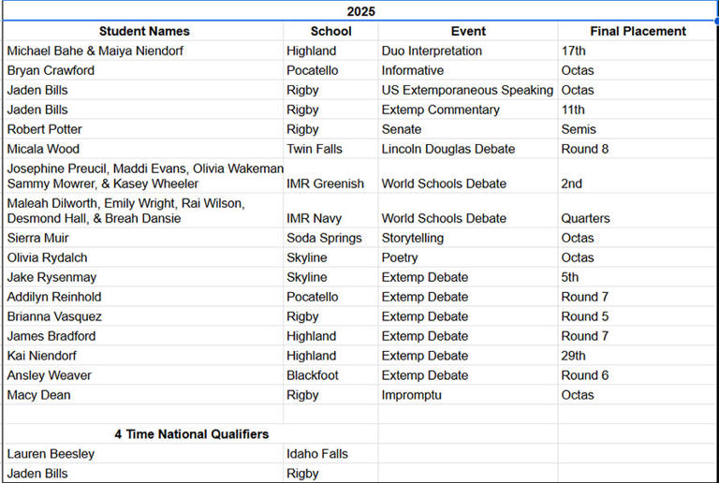Click the Student Names column header
The image size is (719, 483).
tap(143, 31)
